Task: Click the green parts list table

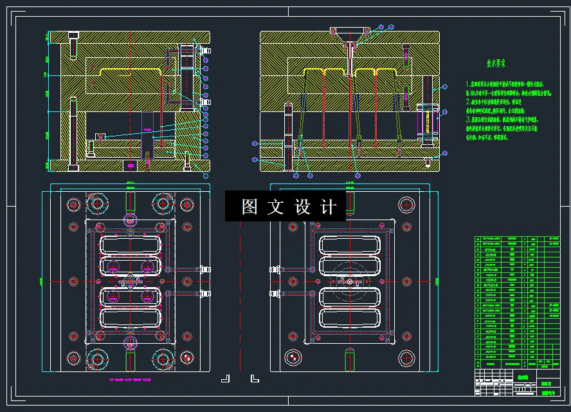Action: point(518,303)
